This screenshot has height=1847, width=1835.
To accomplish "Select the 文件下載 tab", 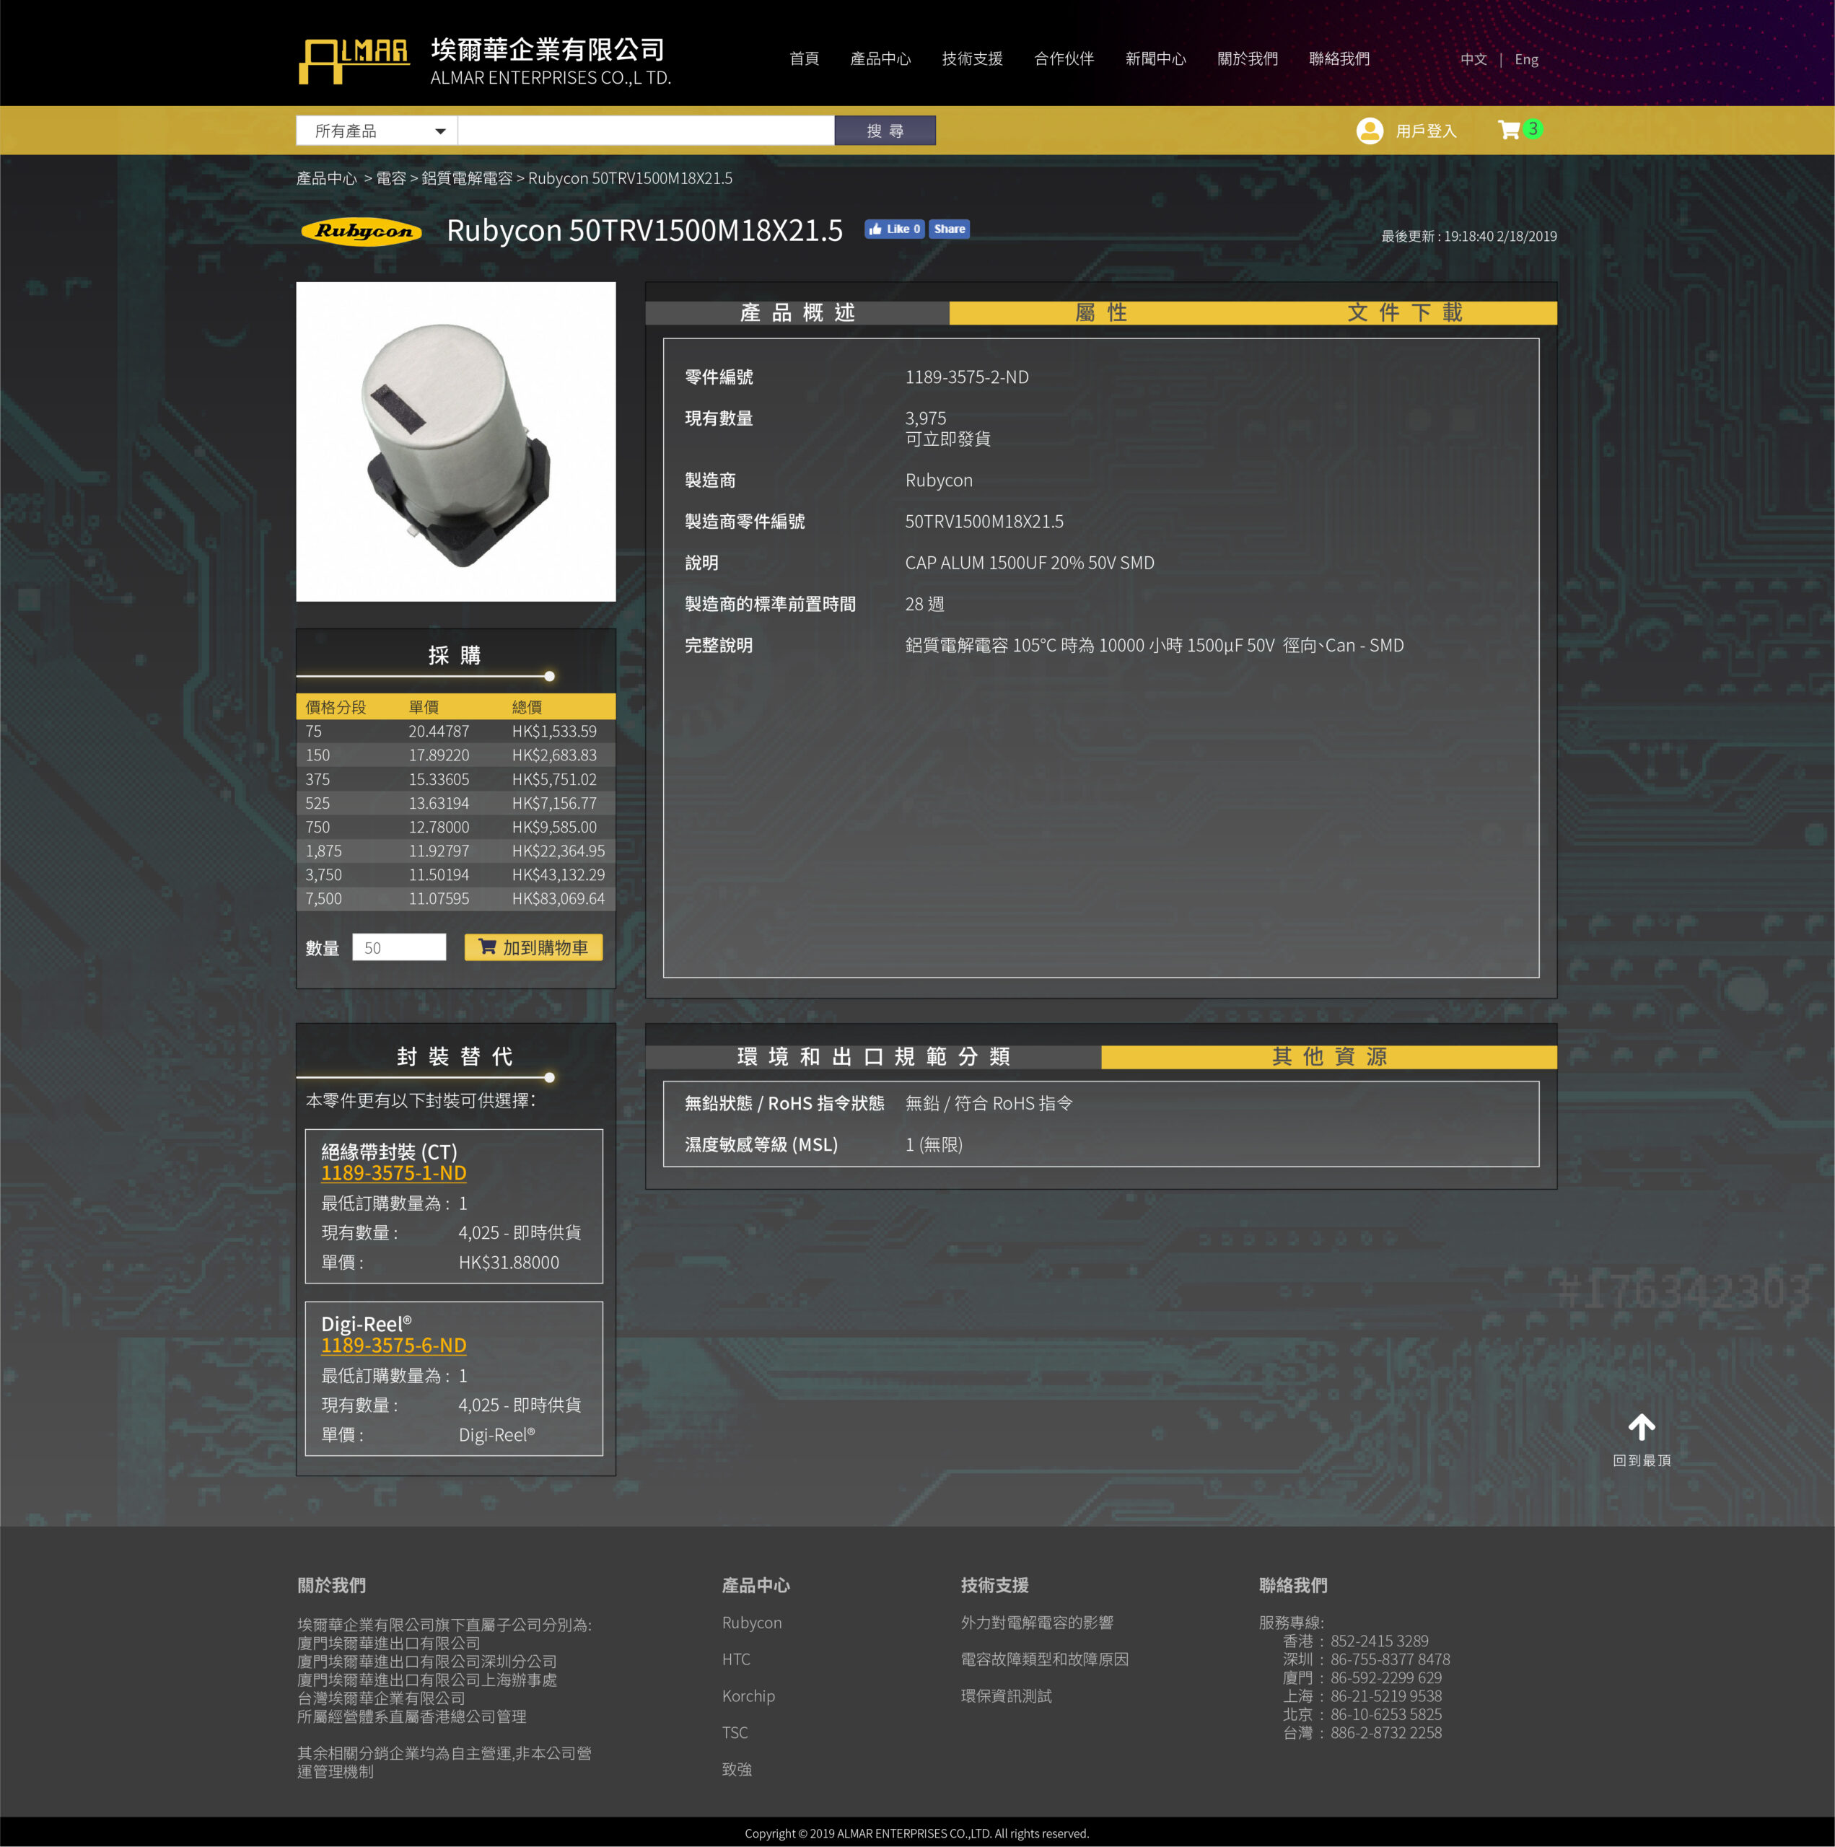I will tap(1405, 312).
